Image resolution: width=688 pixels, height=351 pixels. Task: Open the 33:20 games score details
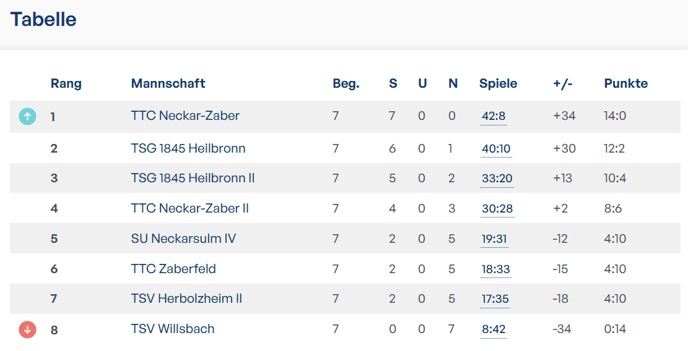[x=497, y=179]
